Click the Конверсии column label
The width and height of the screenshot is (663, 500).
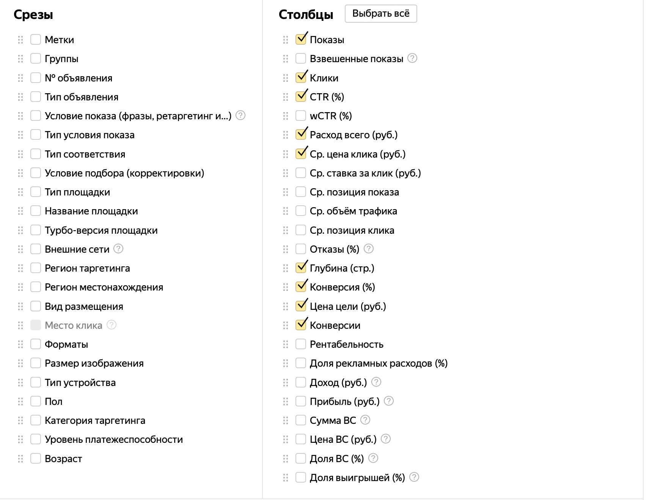335,325
